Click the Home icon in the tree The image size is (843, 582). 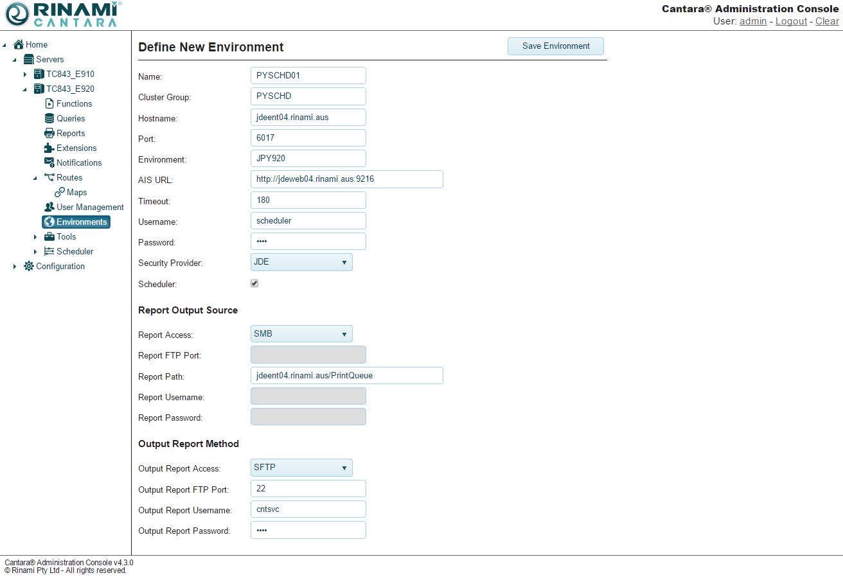click(x=19, y=44)
